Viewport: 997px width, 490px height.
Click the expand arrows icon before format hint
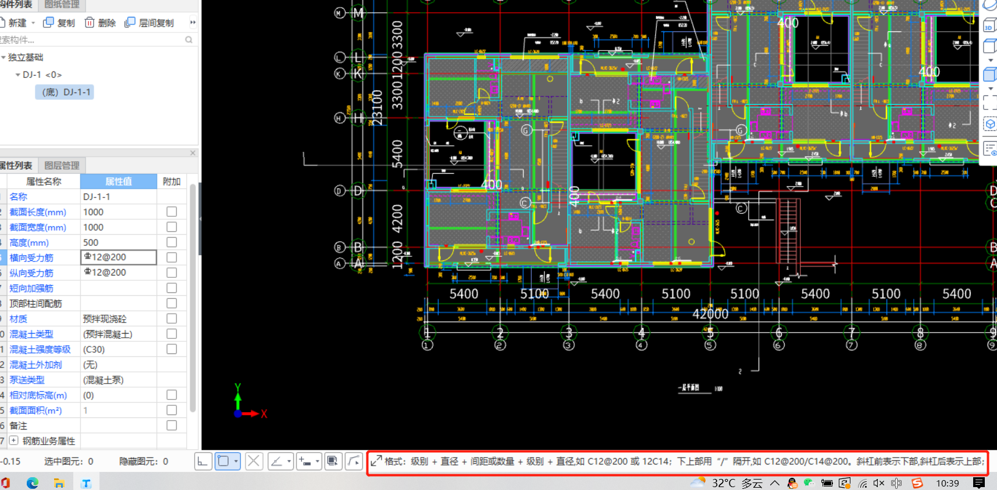pos(376,461)
